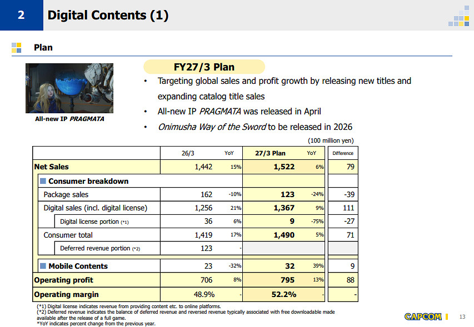Click the Mobile Contents 39% YoY cell
This screenshot has height=327, width=474.
pos(318,266)
